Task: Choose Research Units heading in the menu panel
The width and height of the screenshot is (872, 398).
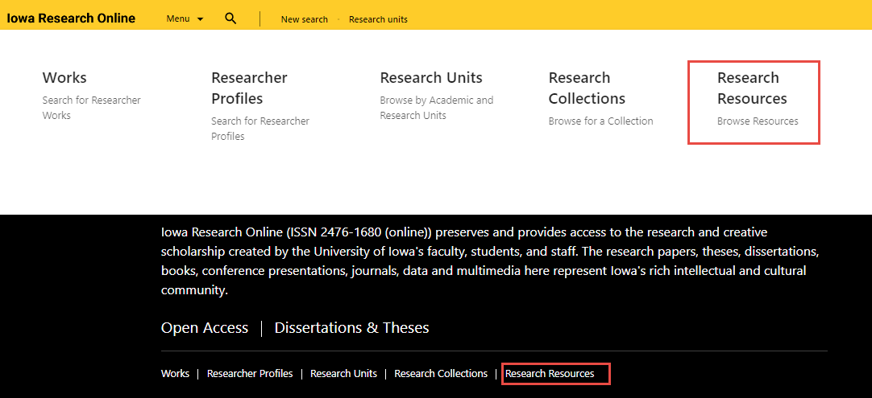Action: coord(431,78)
